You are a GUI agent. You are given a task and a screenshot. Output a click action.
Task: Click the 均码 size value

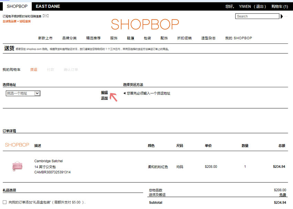[180, 167]
